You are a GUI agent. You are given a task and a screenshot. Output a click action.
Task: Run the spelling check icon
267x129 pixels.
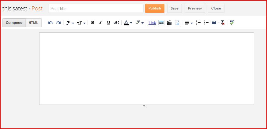pos(232,23)
